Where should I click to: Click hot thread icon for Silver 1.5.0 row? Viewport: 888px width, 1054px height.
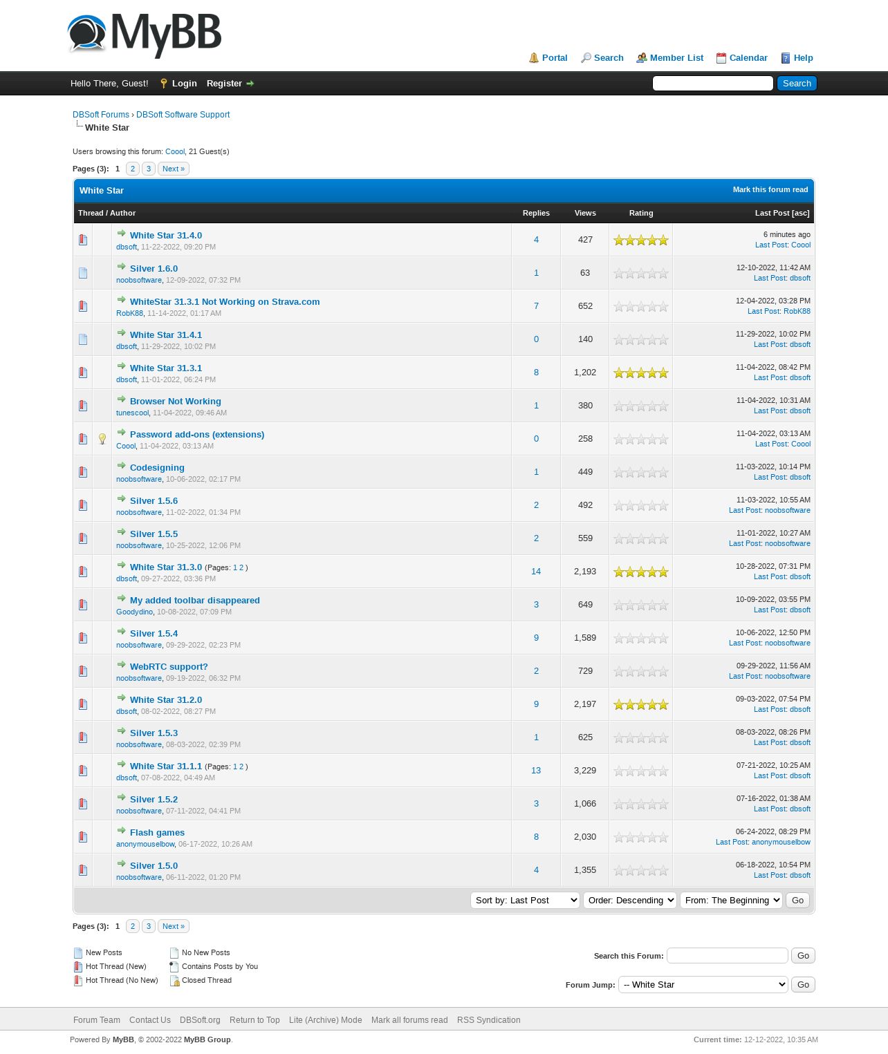pos(83,870)
